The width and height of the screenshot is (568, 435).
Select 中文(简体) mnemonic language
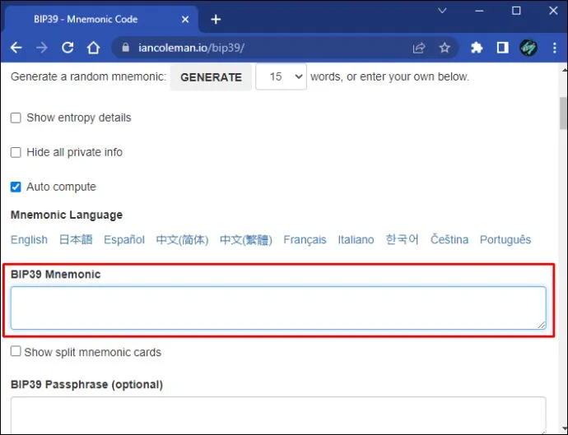[182, 239]
